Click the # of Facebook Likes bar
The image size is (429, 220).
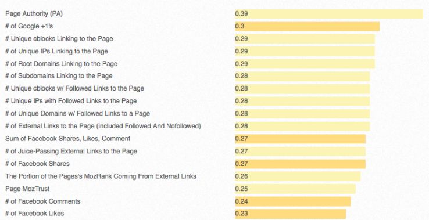tap(290, 214)
